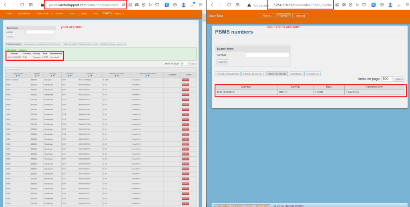This screenshot has width=410, height=207.
Task: Expand items on page dropdown showing 500
Action: [387, 79]
